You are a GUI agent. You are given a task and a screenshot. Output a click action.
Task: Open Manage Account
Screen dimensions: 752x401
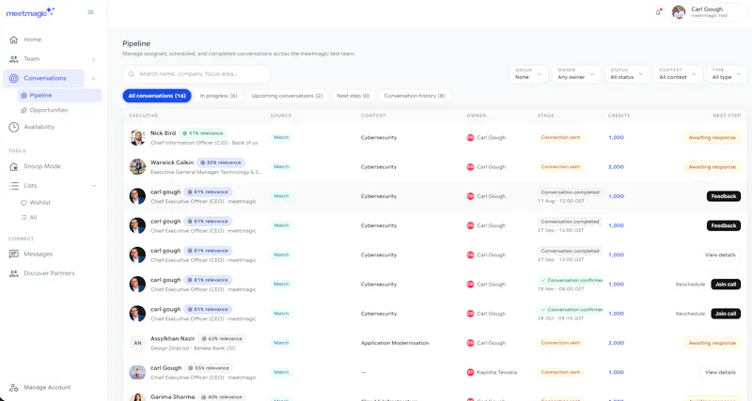[x=48, y=387]
